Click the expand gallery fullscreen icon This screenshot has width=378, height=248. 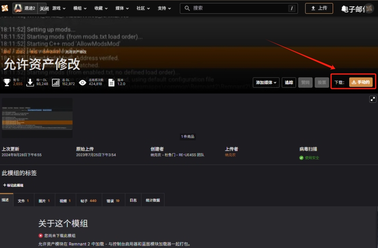(373, 99)
